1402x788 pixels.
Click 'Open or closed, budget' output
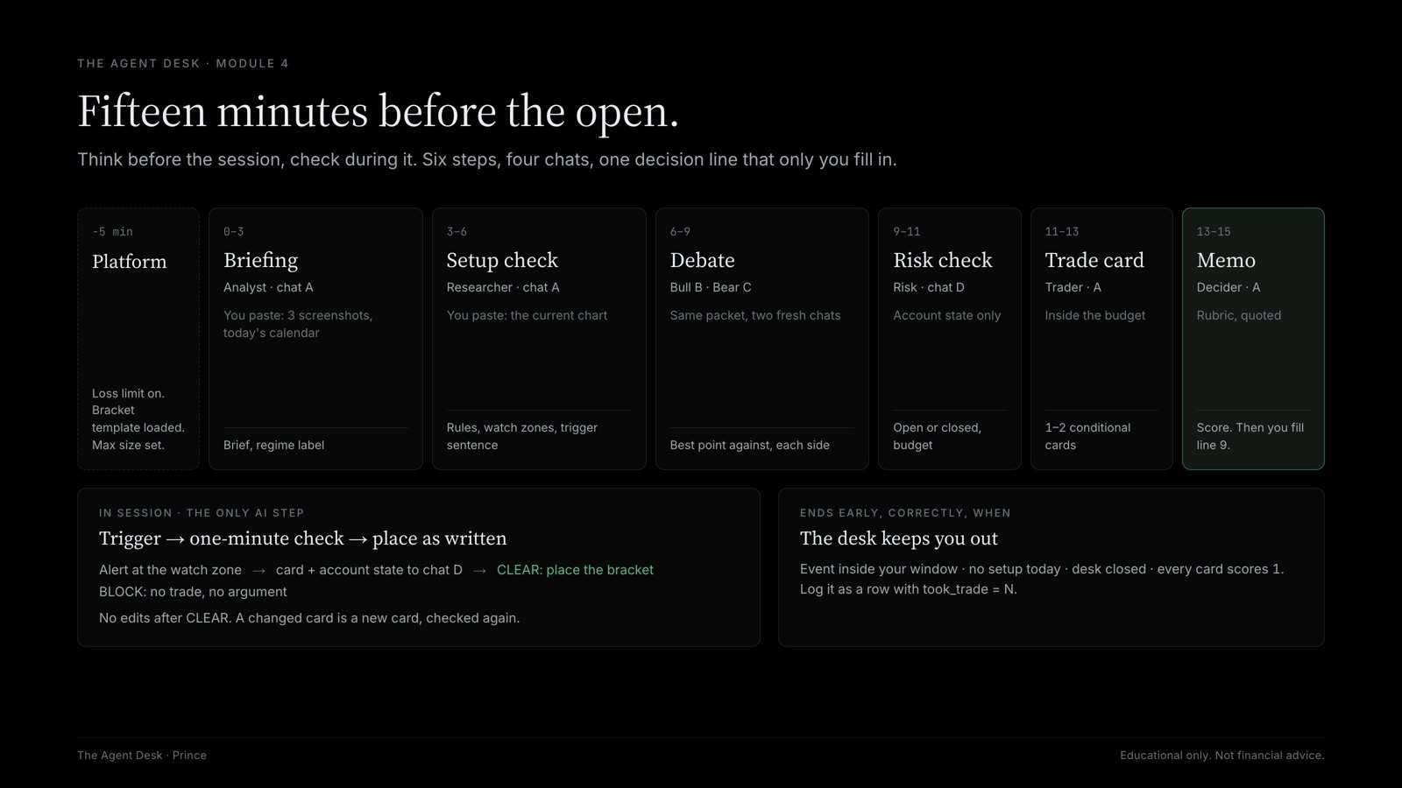[x=938, y=436]
